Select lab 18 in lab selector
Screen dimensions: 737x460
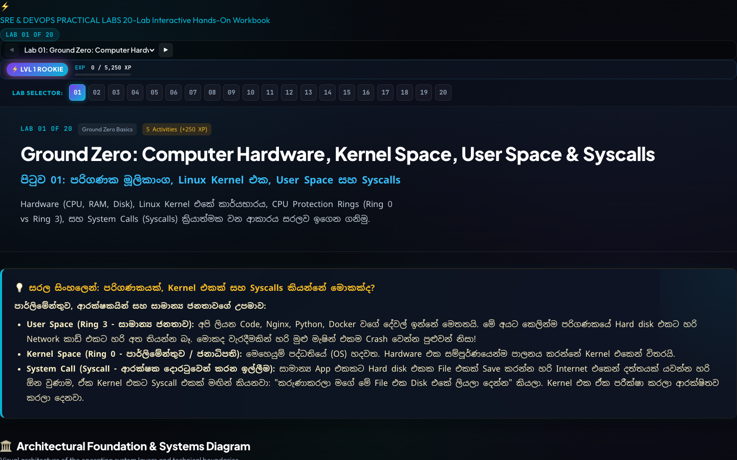click(405, 93)
